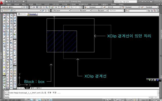Image resolution: width=162 pixels, height=101 pixels.
Task: Expand the quick access toolbar customize arrow
Action: pos(26,2)
